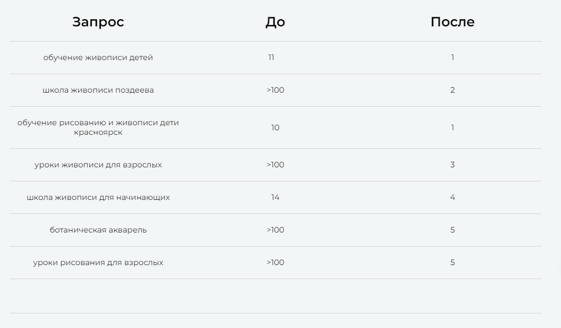Click '>100' in the 'ботаническая акварель' row
The height and width of the screenshot is (328, 561).
click(x=275, y=230)
